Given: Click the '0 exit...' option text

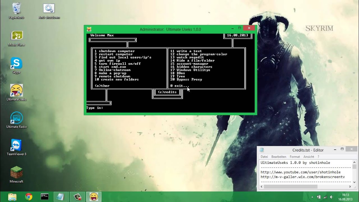Looking at the screenshot, I should click(x=180, y=86).
